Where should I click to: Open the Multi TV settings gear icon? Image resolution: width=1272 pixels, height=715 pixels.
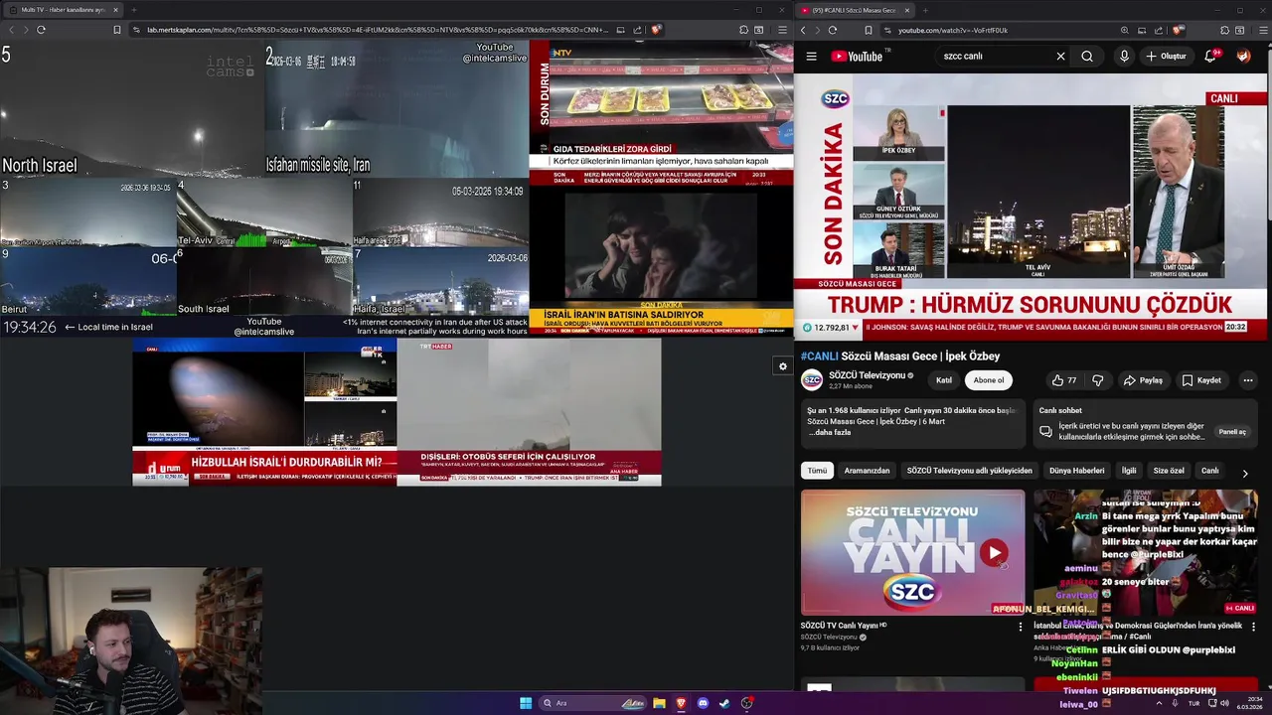coord(782,366)
